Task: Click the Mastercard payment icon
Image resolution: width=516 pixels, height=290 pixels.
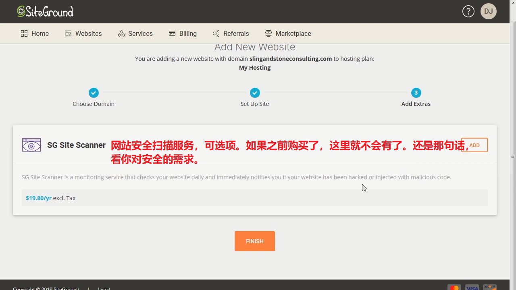Action: (x=454, y=288)
